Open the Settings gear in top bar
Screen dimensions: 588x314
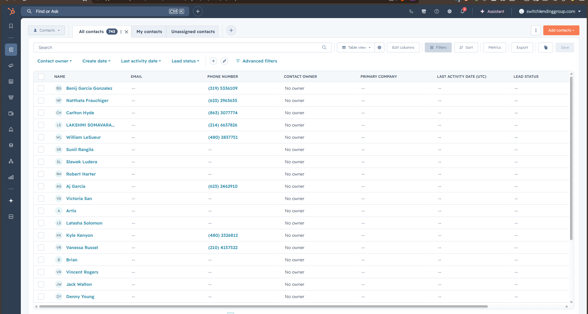[450, 11]
